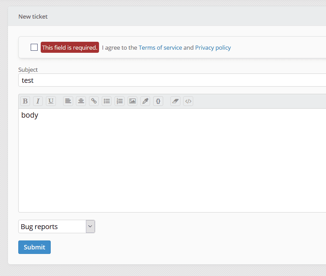Open the ticket category dropdown
The image size is (326, 276).
(x=90, y=226)
